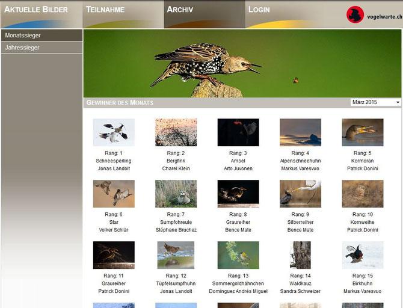
Task: View the Rang 3 Amsel thumbnail
Action: [x=238, y=132]
